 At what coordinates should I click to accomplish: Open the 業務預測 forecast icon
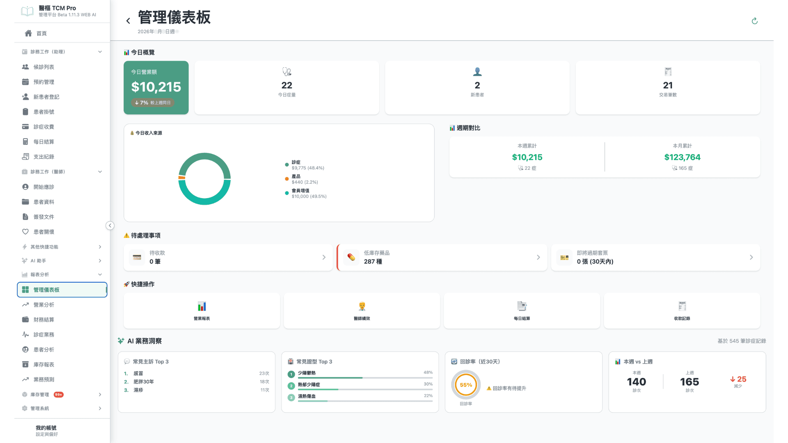click(25, 379)
